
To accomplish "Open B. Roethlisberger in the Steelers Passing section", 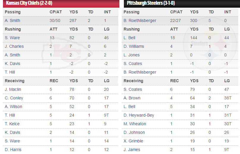I will [x=140, y=20].
